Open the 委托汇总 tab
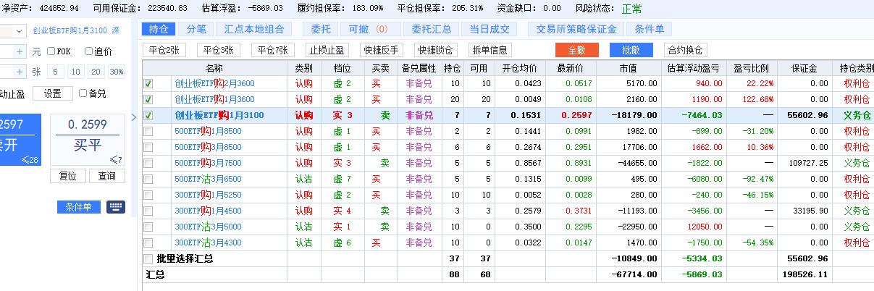The height and width of the screenshot is (291, 874). pyautogui.click(x=431, y=29)
